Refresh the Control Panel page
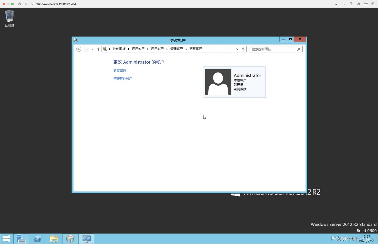This screenshot has width=378, height=244. pos(243,49)
